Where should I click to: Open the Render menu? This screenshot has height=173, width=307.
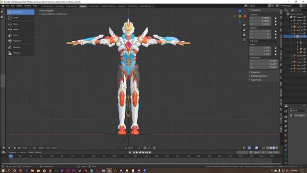19,6
